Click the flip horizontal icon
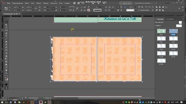 coord(70,10)
